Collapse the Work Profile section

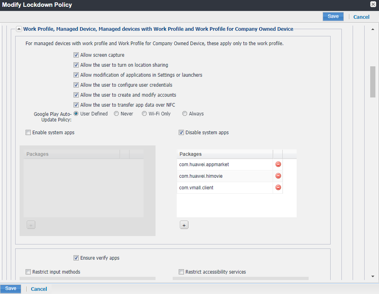click(x=19, y=29)
